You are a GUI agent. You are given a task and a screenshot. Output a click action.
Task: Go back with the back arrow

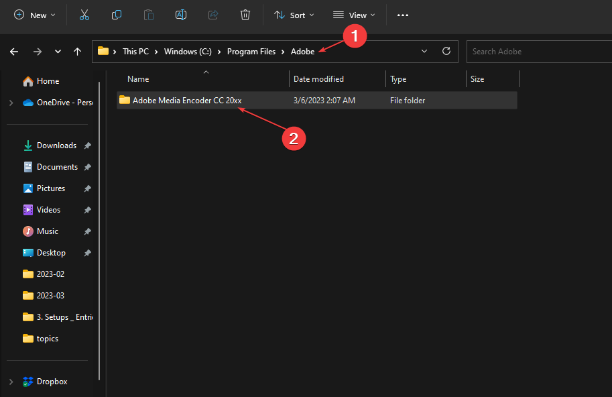(13, 51)
